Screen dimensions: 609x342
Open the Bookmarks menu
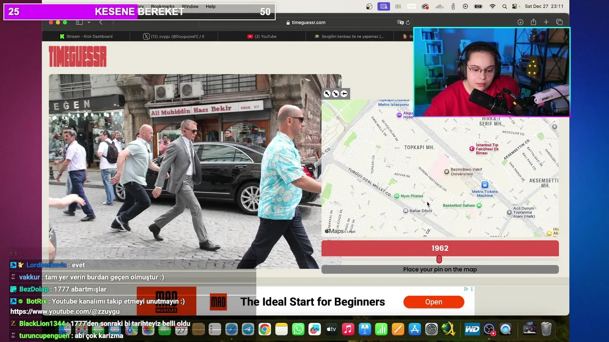click(163, 7)
